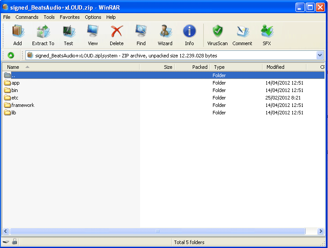Click the bin row modified date
The image size is (328, 248).
tap(284, 90)
